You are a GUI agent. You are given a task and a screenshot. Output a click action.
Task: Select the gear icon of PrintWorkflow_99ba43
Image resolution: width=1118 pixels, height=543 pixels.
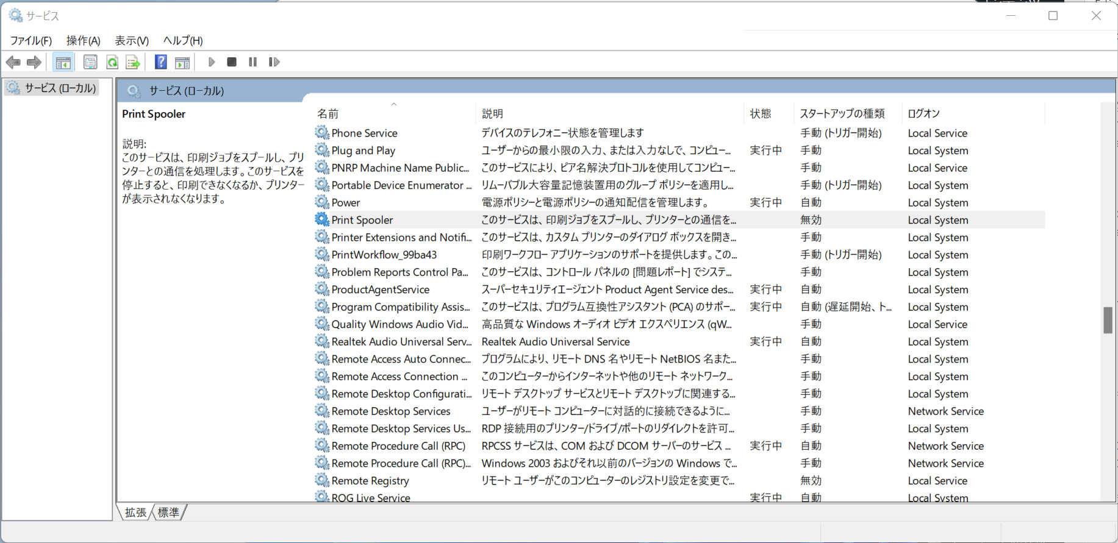322,254
